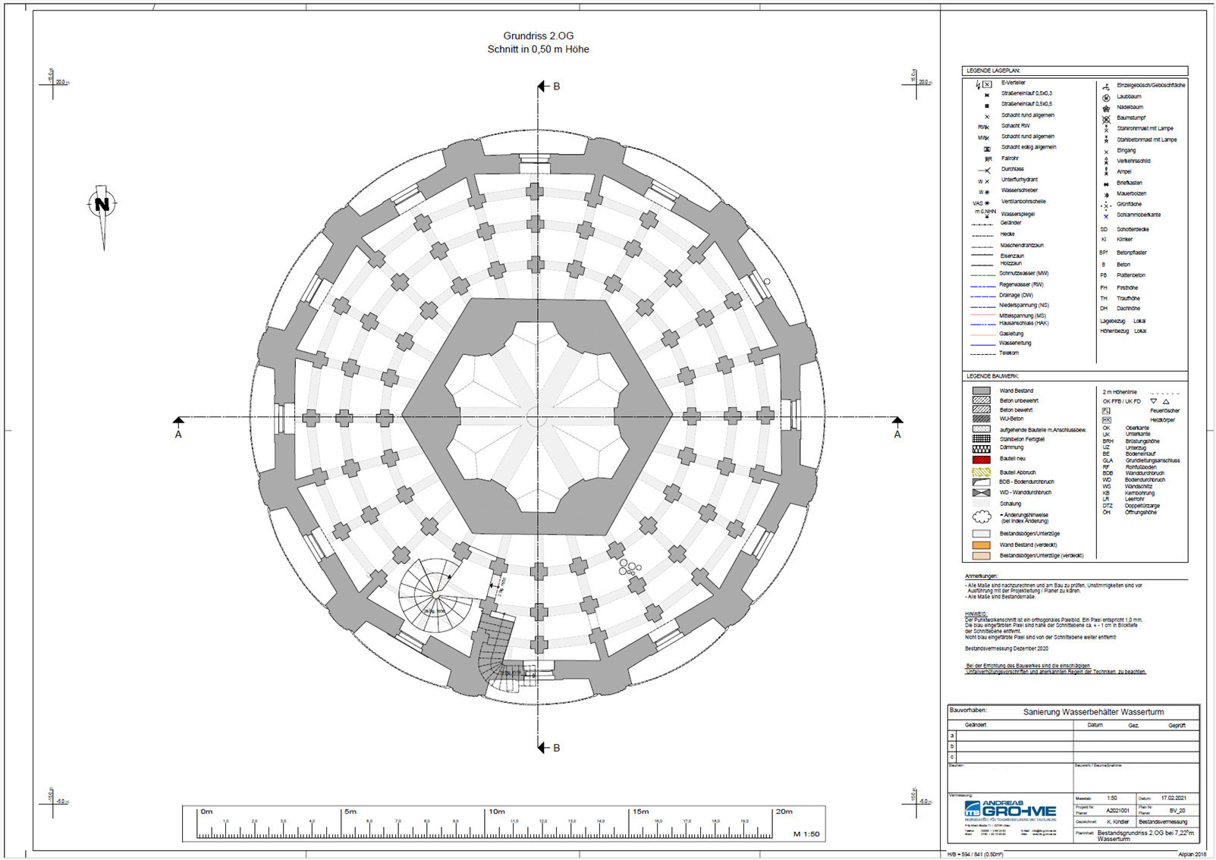Click 'Bestandsgrundriss 2.OG bei 7,22 m' text
The width and height of the screenshot is (1216, 860).
[1145, 833]
